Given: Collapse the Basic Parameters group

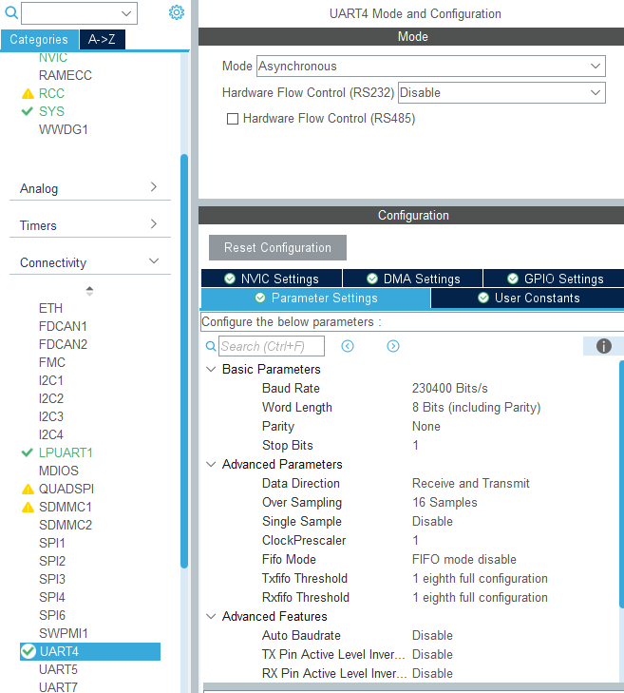Looking at the screenshot, I should click(x=211, y=370).
